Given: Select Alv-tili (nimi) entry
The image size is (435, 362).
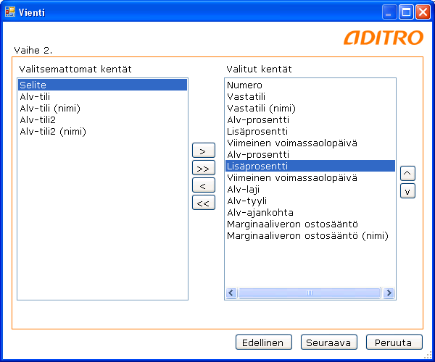Looking at the screenshot, I should (x=102, y=108).
